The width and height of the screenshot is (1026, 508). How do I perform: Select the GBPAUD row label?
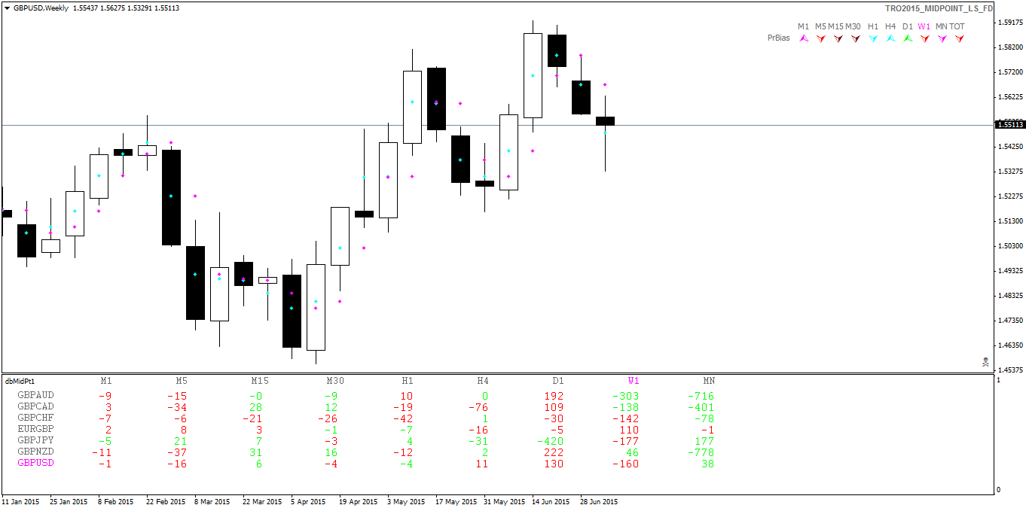(x=35, y=395)
